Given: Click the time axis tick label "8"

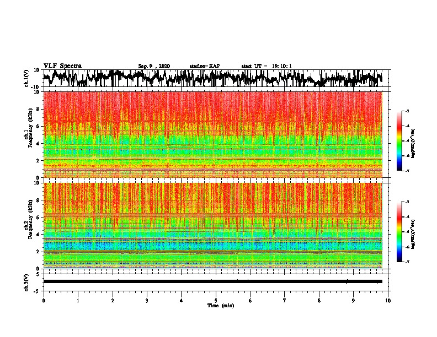Looking at the screenshot, I should tap(319, 301).
